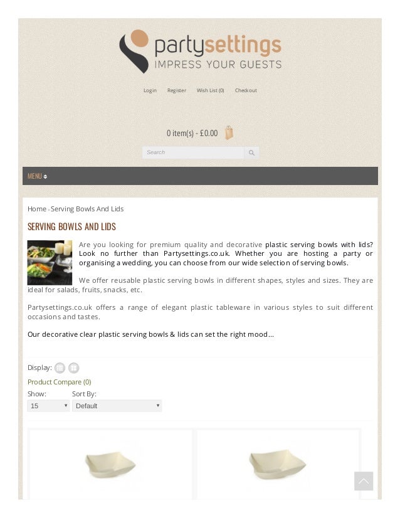This screenshot has width=400, height=518.
Task: Click Serving Bowls And Lids breadcrumb
Action: 87,209
